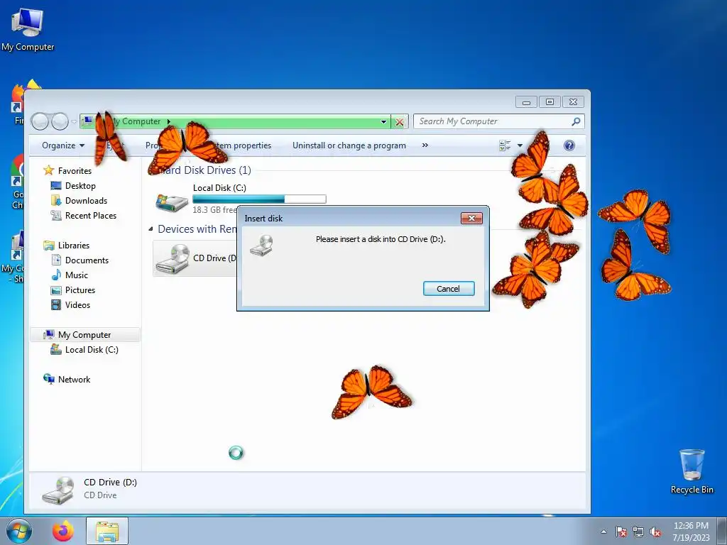
Task: Select Libraries in the navigation pane
Action: [74, 245]
